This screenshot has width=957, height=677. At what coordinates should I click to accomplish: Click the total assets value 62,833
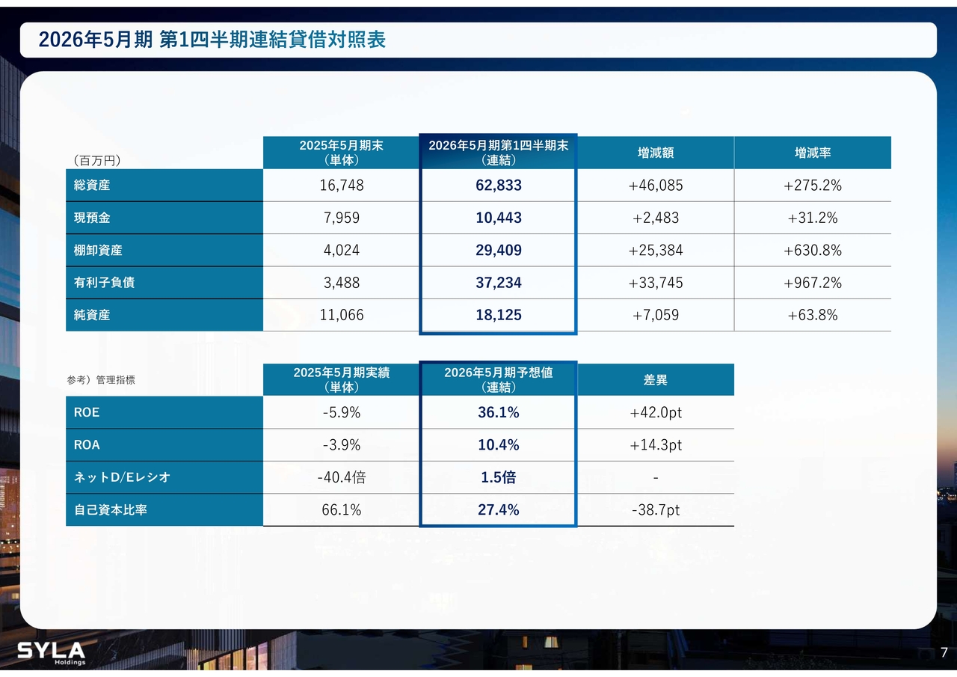tap(498, 186)
